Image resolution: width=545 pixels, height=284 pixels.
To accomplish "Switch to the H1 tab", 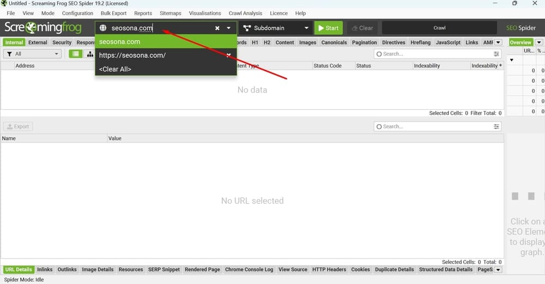I will [255, 42].
